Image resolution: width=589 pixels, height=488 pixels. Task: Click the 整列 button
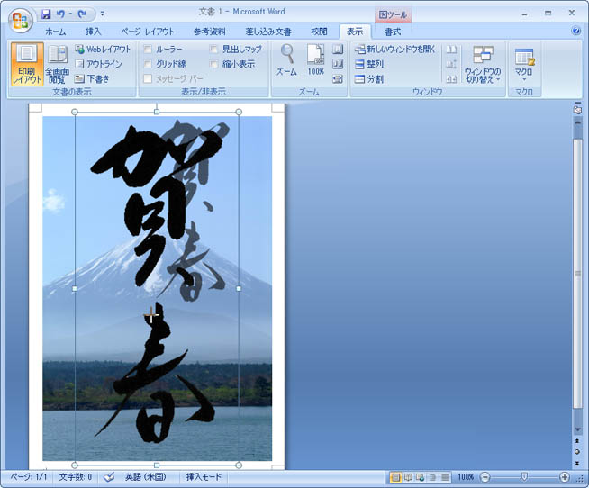coord(369,64)
